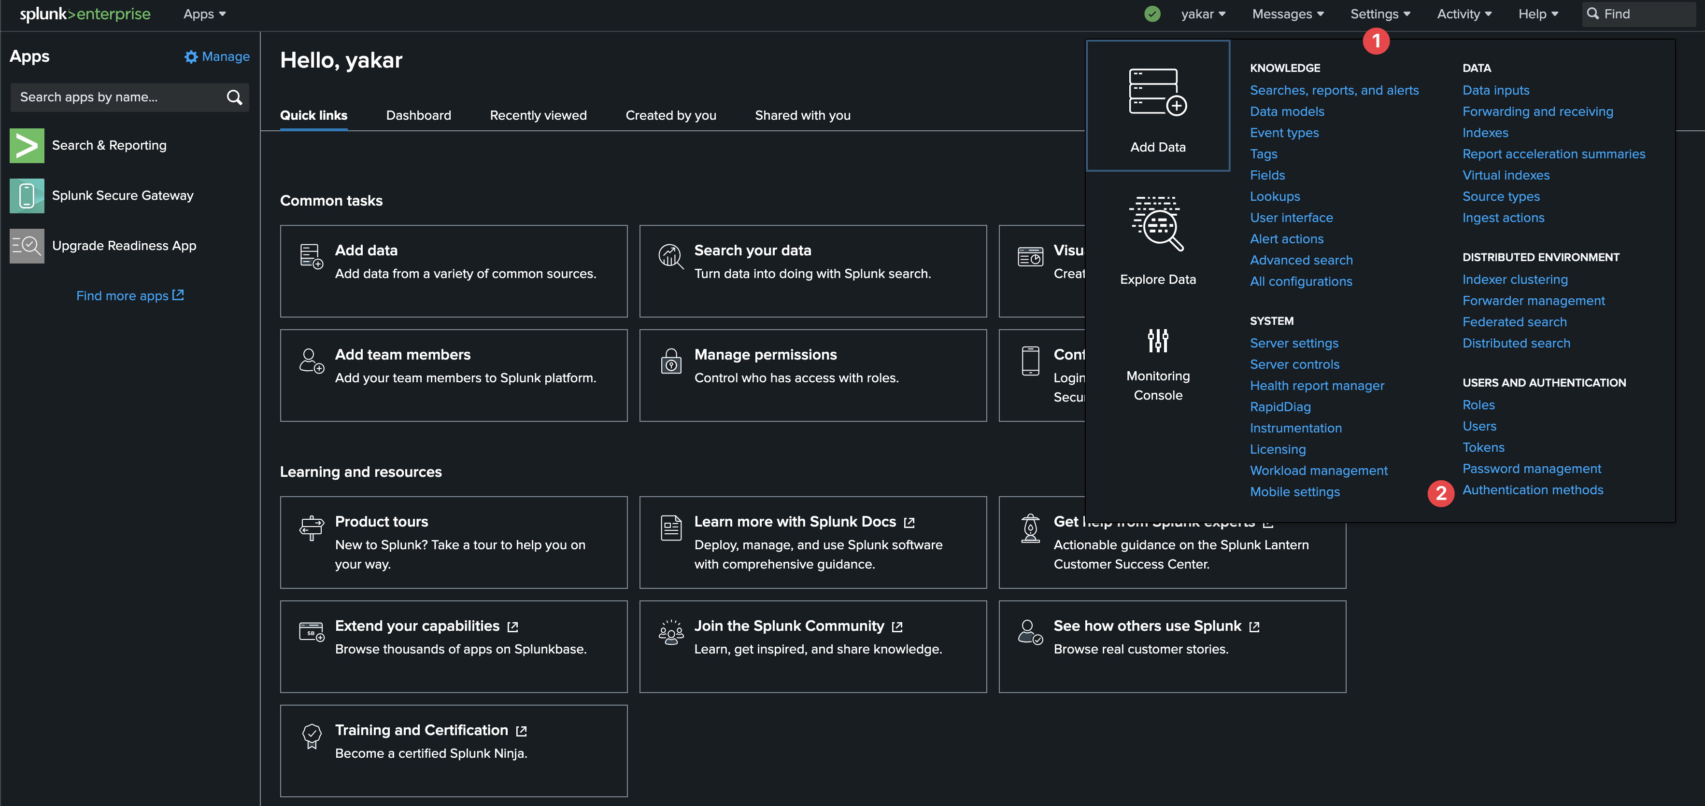Click the green health status check icon
1705x806 pixels.
coord(1151,14)
